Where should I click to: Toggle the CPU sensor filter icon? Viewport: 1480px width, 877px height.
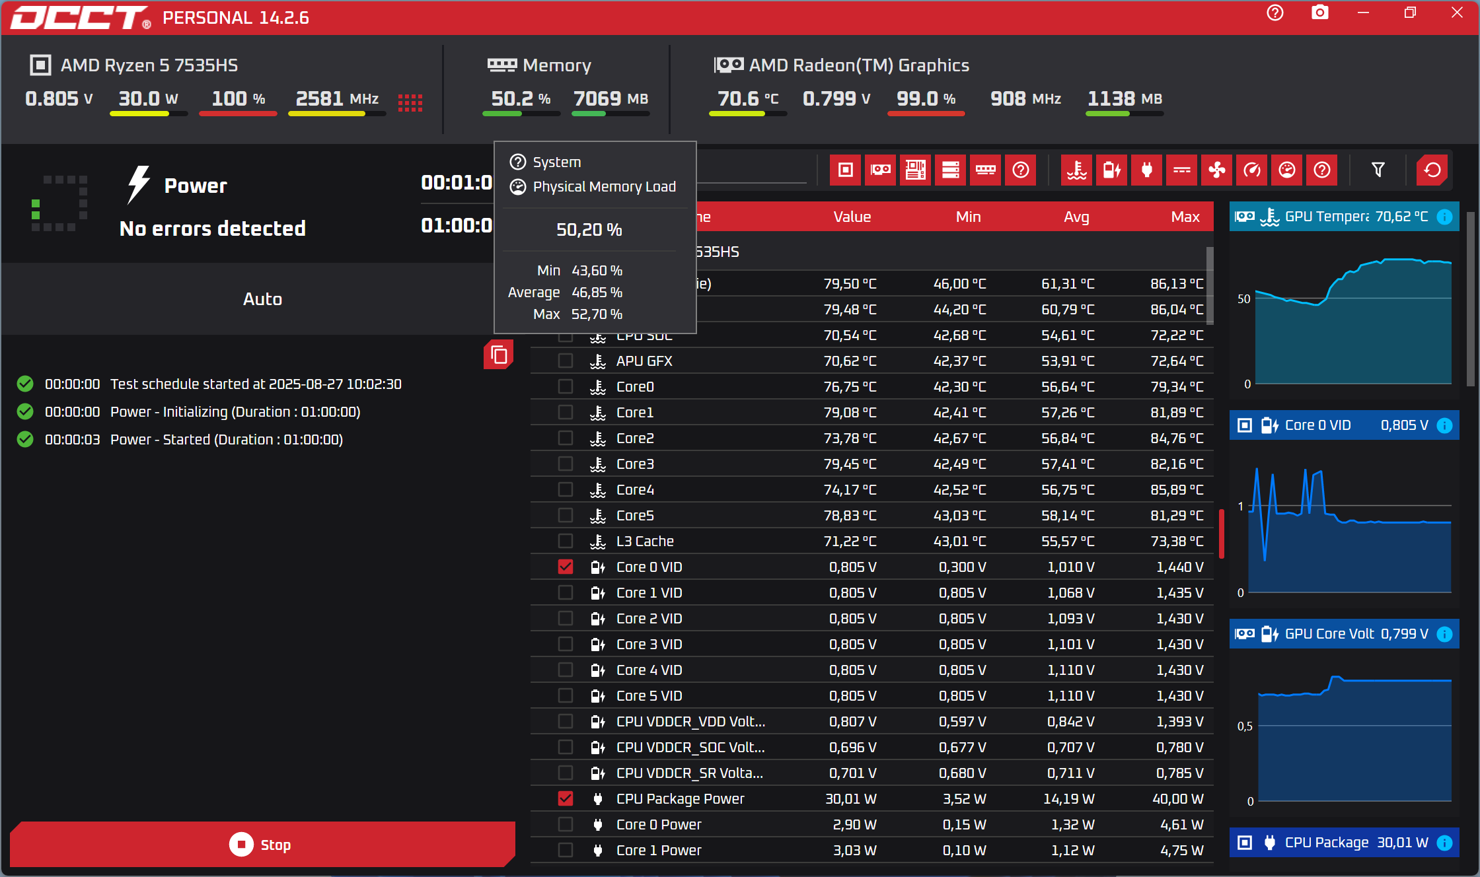pos(845,170)
